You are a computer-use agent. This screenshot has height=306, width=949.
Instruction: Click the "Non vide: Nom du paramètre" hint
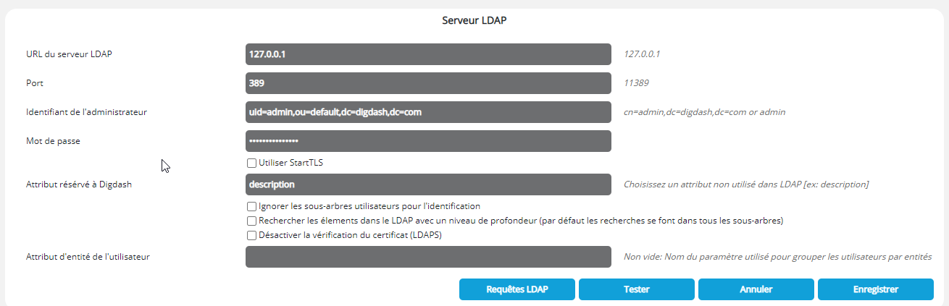(x=777, y=257)
